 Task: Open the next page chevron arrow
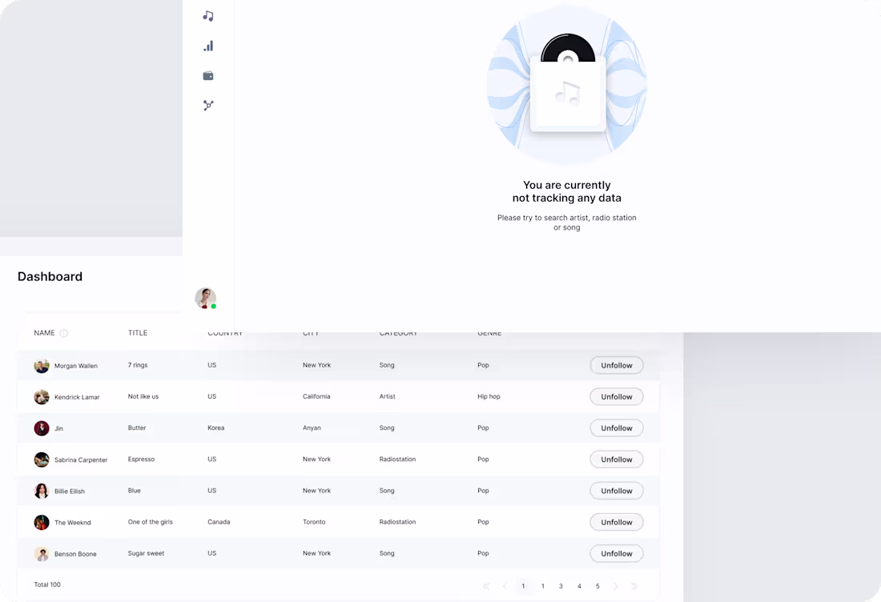click(x=616, y=586)
